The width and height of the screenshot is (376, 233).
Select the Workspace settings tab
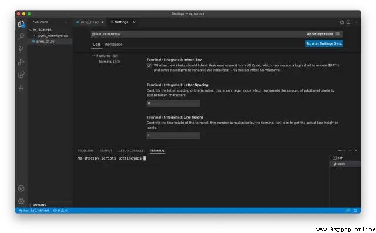pos(113,44)
